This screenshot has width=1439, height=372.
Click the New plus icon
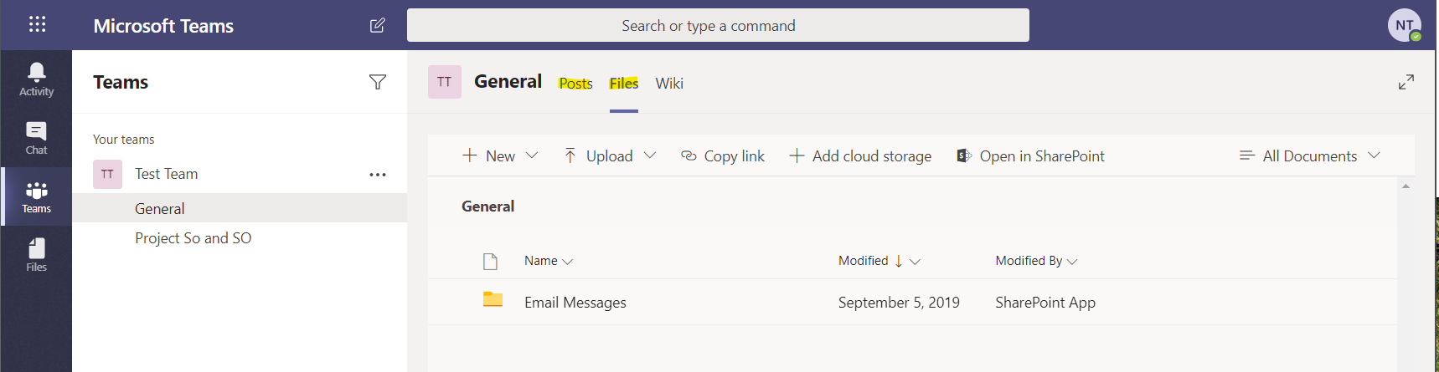[470, 155]
